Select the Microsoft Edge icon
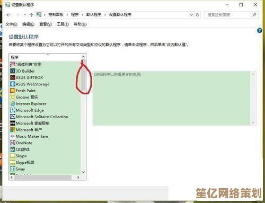This screenshot has width=265, height=203. (13, 110)
